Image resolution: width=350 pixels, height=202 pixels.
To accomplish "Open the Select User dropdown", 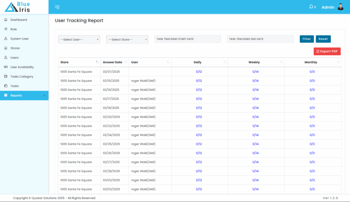I will pos(79,40).
